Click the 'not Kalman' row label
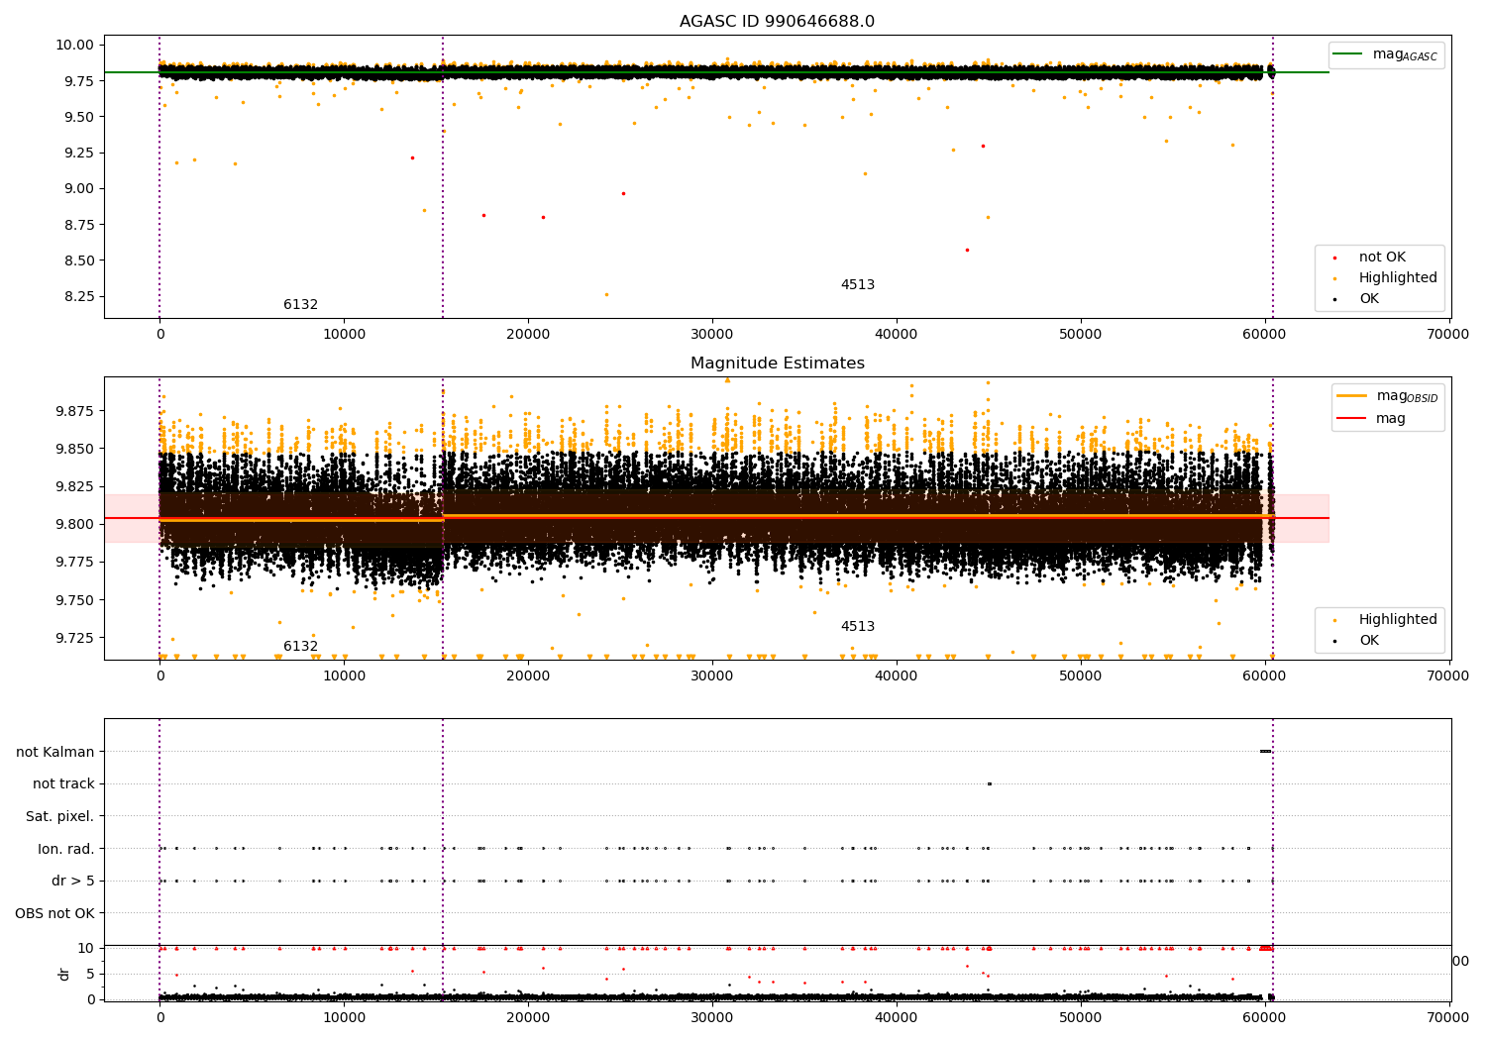The width and height of the screenshot is (1486, 1040). (x=55, y=752)
